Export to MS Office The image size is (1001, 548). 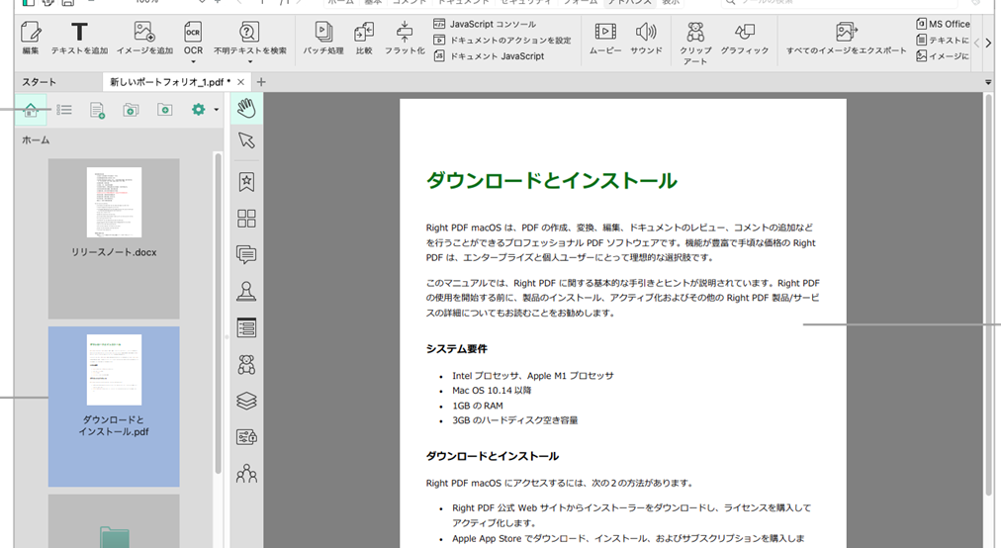click(943, 24)
